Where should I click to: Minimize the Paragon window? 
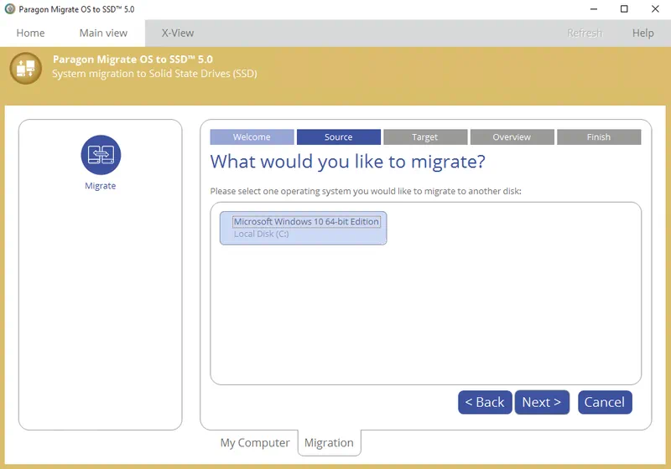[594, 9]
